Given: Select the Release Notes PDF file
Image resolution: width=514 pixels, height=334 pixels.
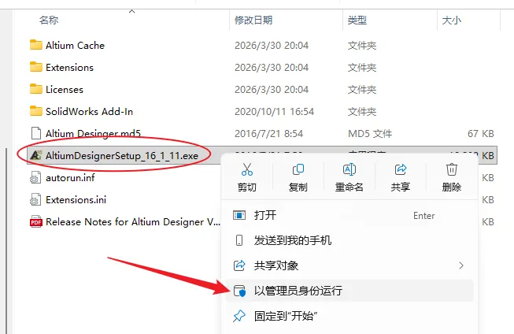Looking at the screenshot, I should point(133,222).
